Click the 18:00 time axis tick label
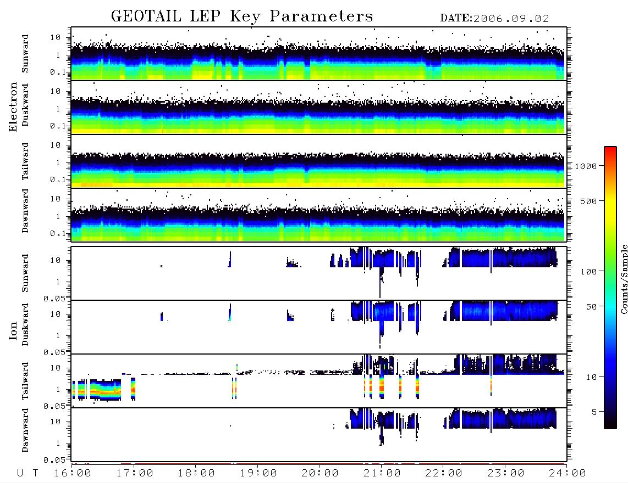Viewport: 628px width, 483px height. coord(196,474)
